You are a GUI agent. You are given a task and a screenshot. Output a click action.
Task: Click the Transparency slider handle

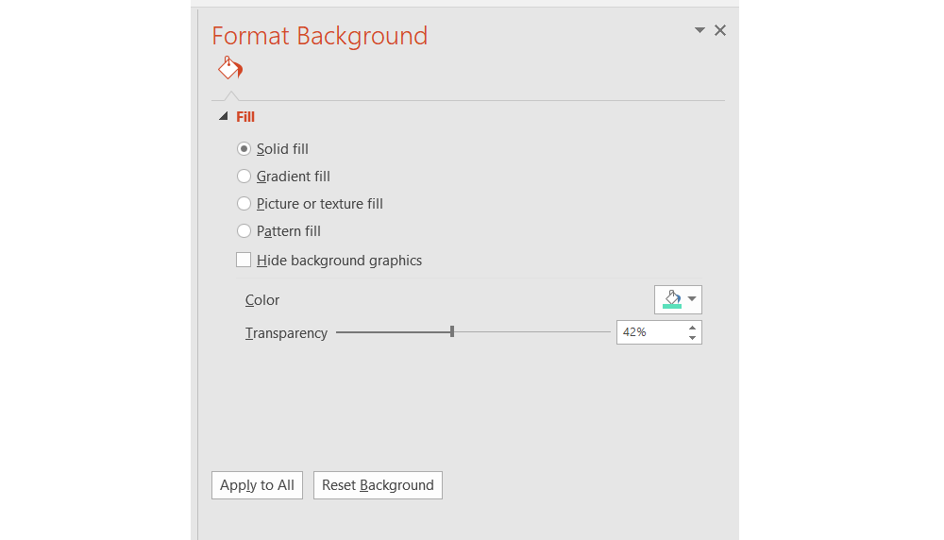452,331
